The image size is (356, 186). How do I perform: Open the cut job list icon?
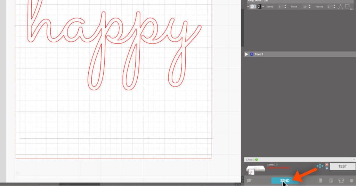pyautogui.click(x=321, y=180)
